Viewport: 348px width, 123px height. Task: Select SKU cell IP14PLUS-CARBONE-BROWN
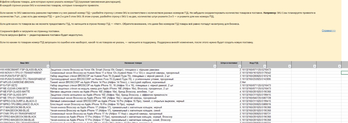tap(25, 82)
